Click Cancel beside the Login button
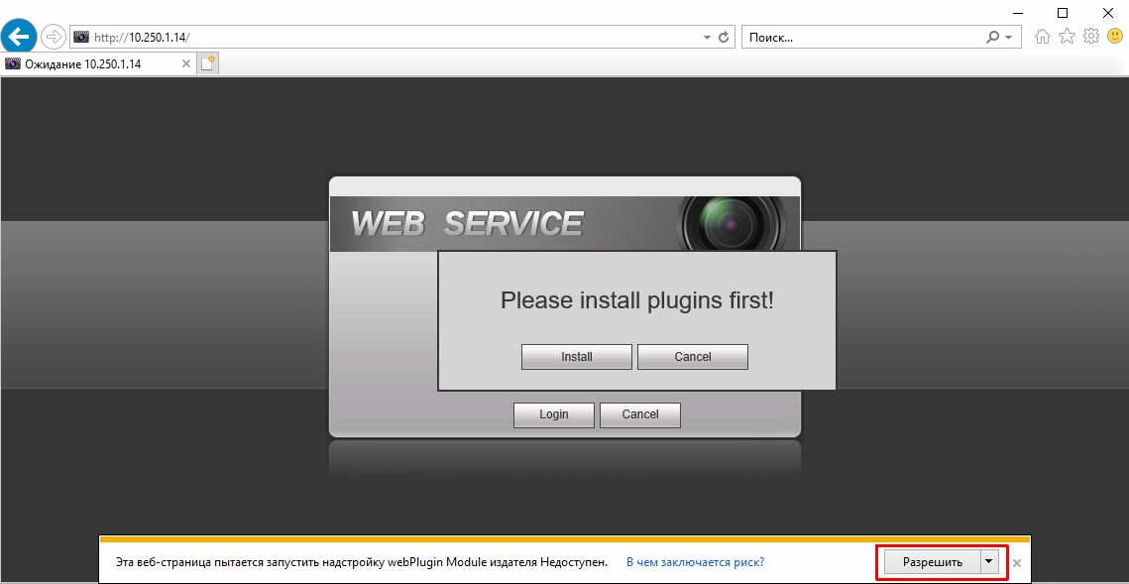Screen dimensions: 1129x584 coord(640,414)
